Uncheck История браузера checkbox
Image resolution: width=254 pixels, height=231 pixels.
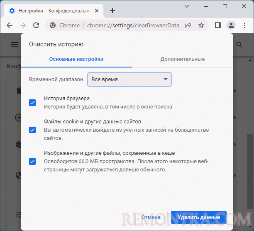(32, 103)
